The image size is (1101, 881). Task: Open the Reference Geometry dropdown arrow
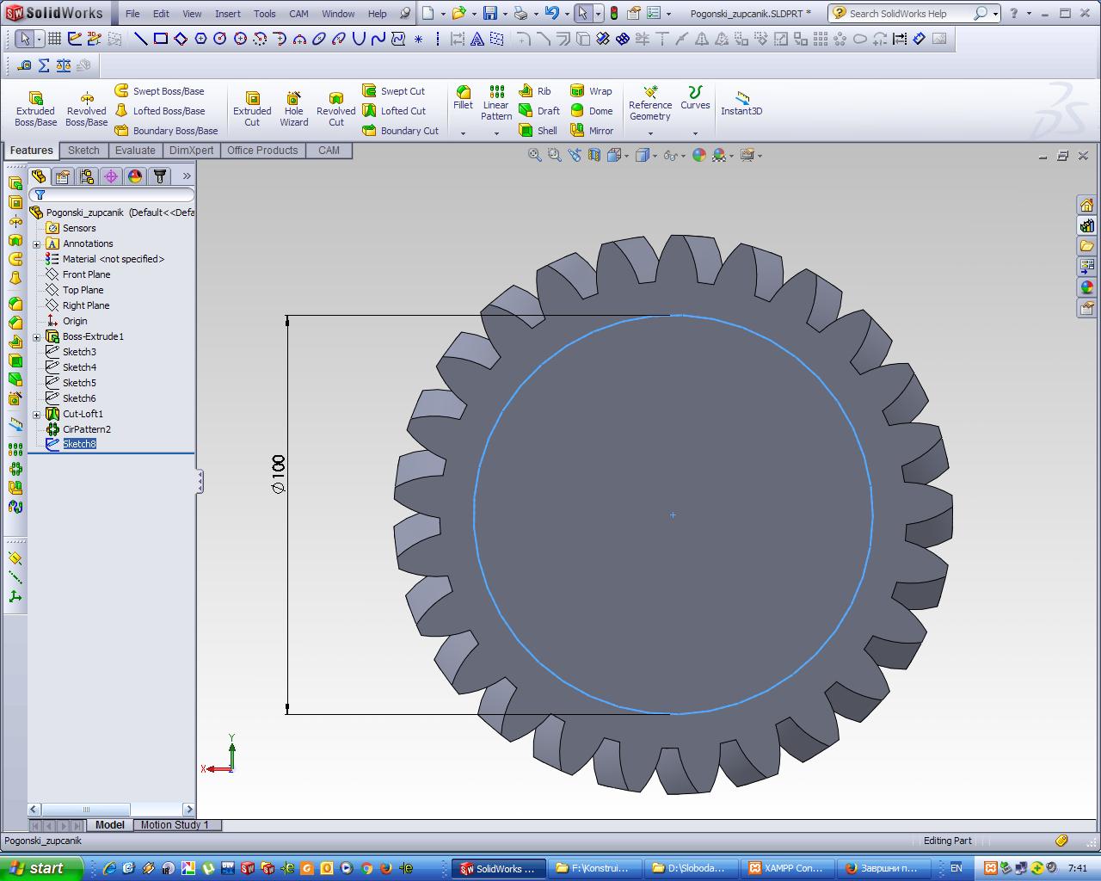coord(650,133)
